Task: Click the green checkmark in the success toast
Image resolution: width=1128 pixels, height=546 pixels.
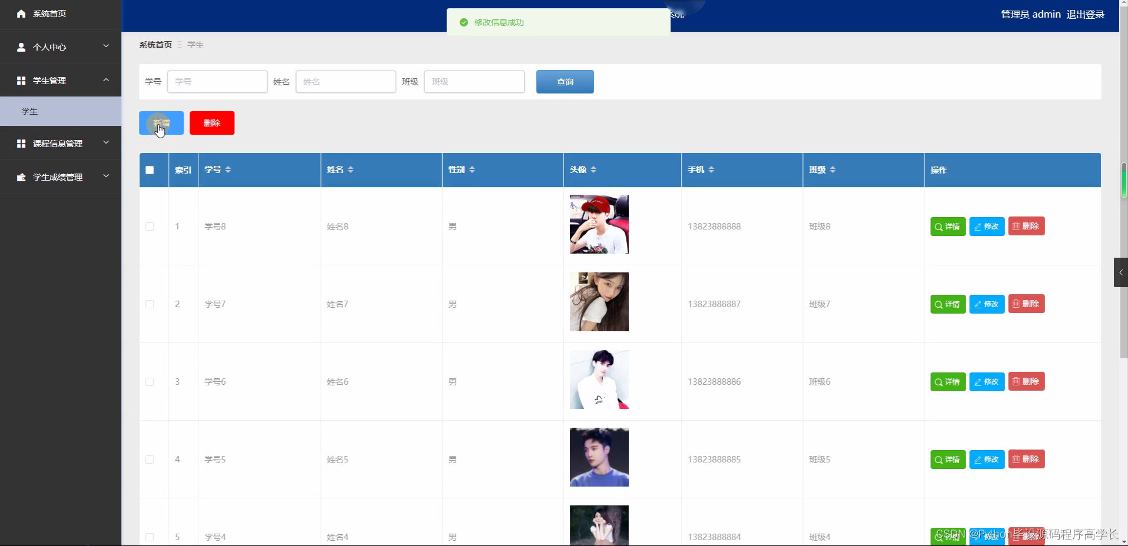Action: [464, 22]
